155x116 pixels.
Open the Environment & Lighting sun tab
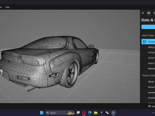click(143, 13)
